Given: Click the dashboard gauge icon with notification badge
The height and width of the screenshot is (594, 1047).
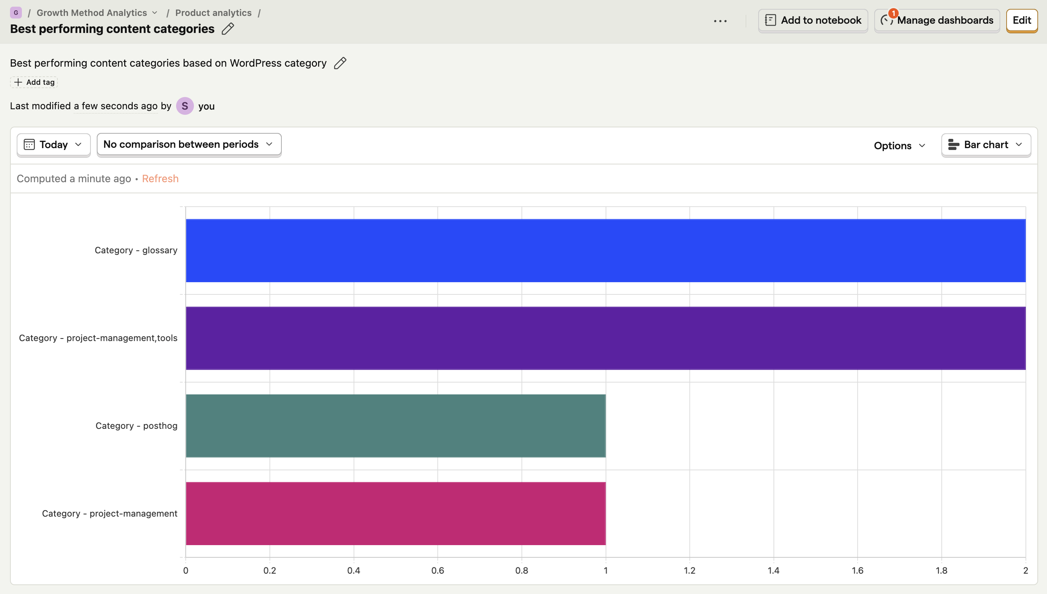Looking at the screenshot, I should pos(887,20).
